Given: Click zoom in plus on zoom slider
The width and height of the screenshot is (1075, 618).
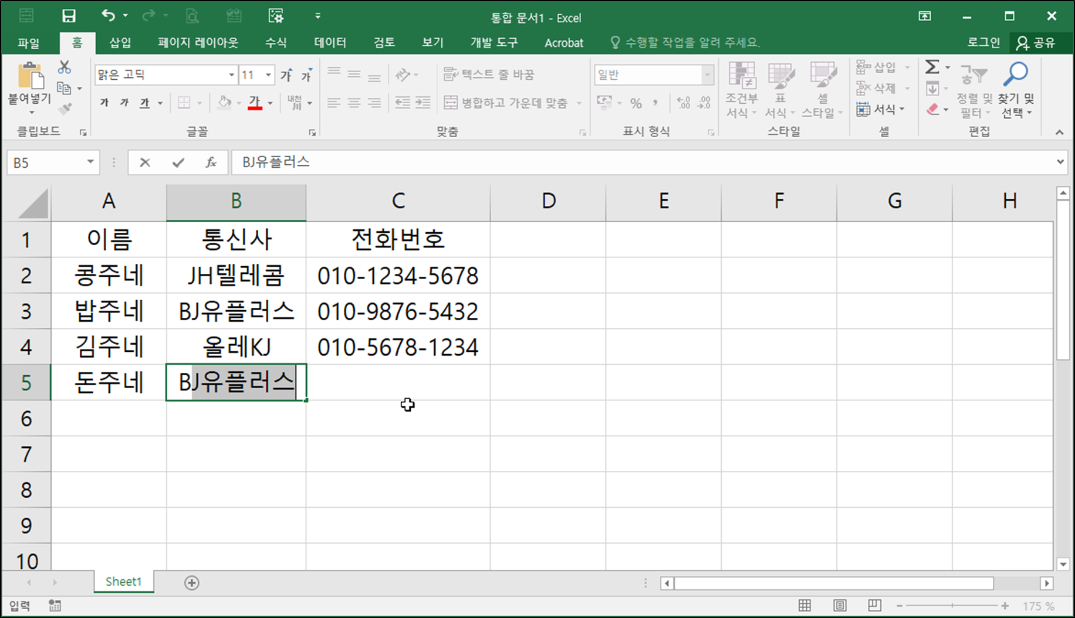Looking at the screenshot, I should click(1005, 606).
